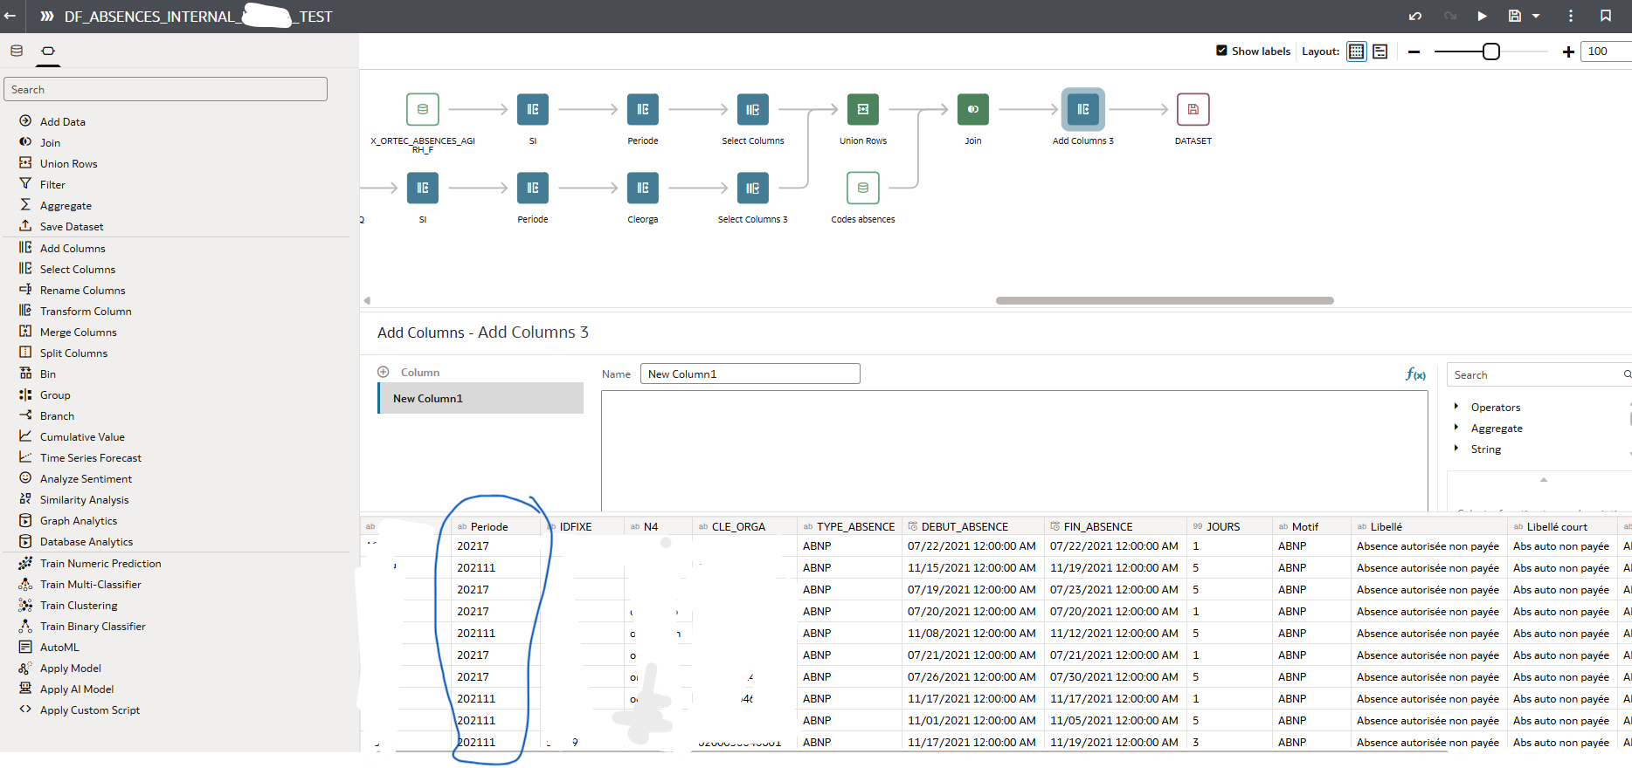The width and height of the screenshot is (1632, 768).
Task: Switch to the Data panel tab
Action: (17, 51)
